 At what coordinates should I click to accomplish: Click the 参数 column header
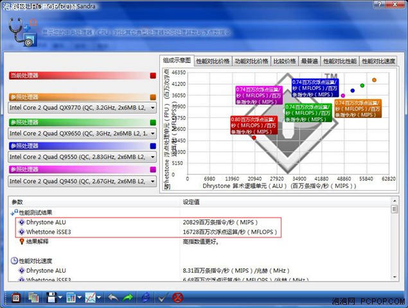[x=94, y=202]
